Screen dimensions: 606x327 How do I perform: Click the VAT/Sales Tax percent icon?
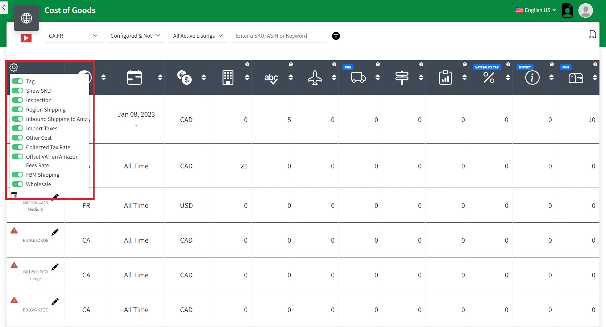click(x=489, y=77)
